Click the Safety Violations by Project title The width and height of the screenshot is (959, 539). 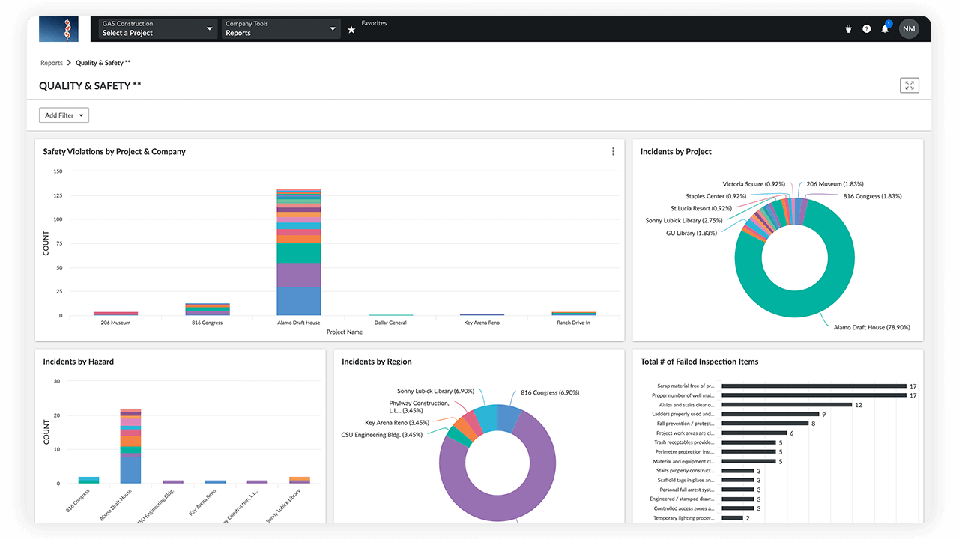pyautogui.click(x=114, y=151)
